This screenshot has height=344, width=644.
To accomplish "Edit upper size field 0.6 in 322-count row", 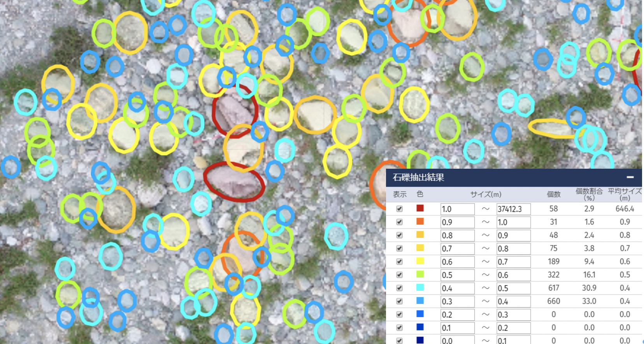I will pyautogui.click(x=514, y=275).
